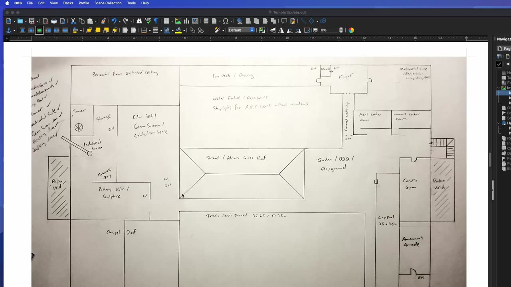Click the Insert Text Box icon
Image resolution: width=511 pixels, height=287 pixels.
pos(195,21)
